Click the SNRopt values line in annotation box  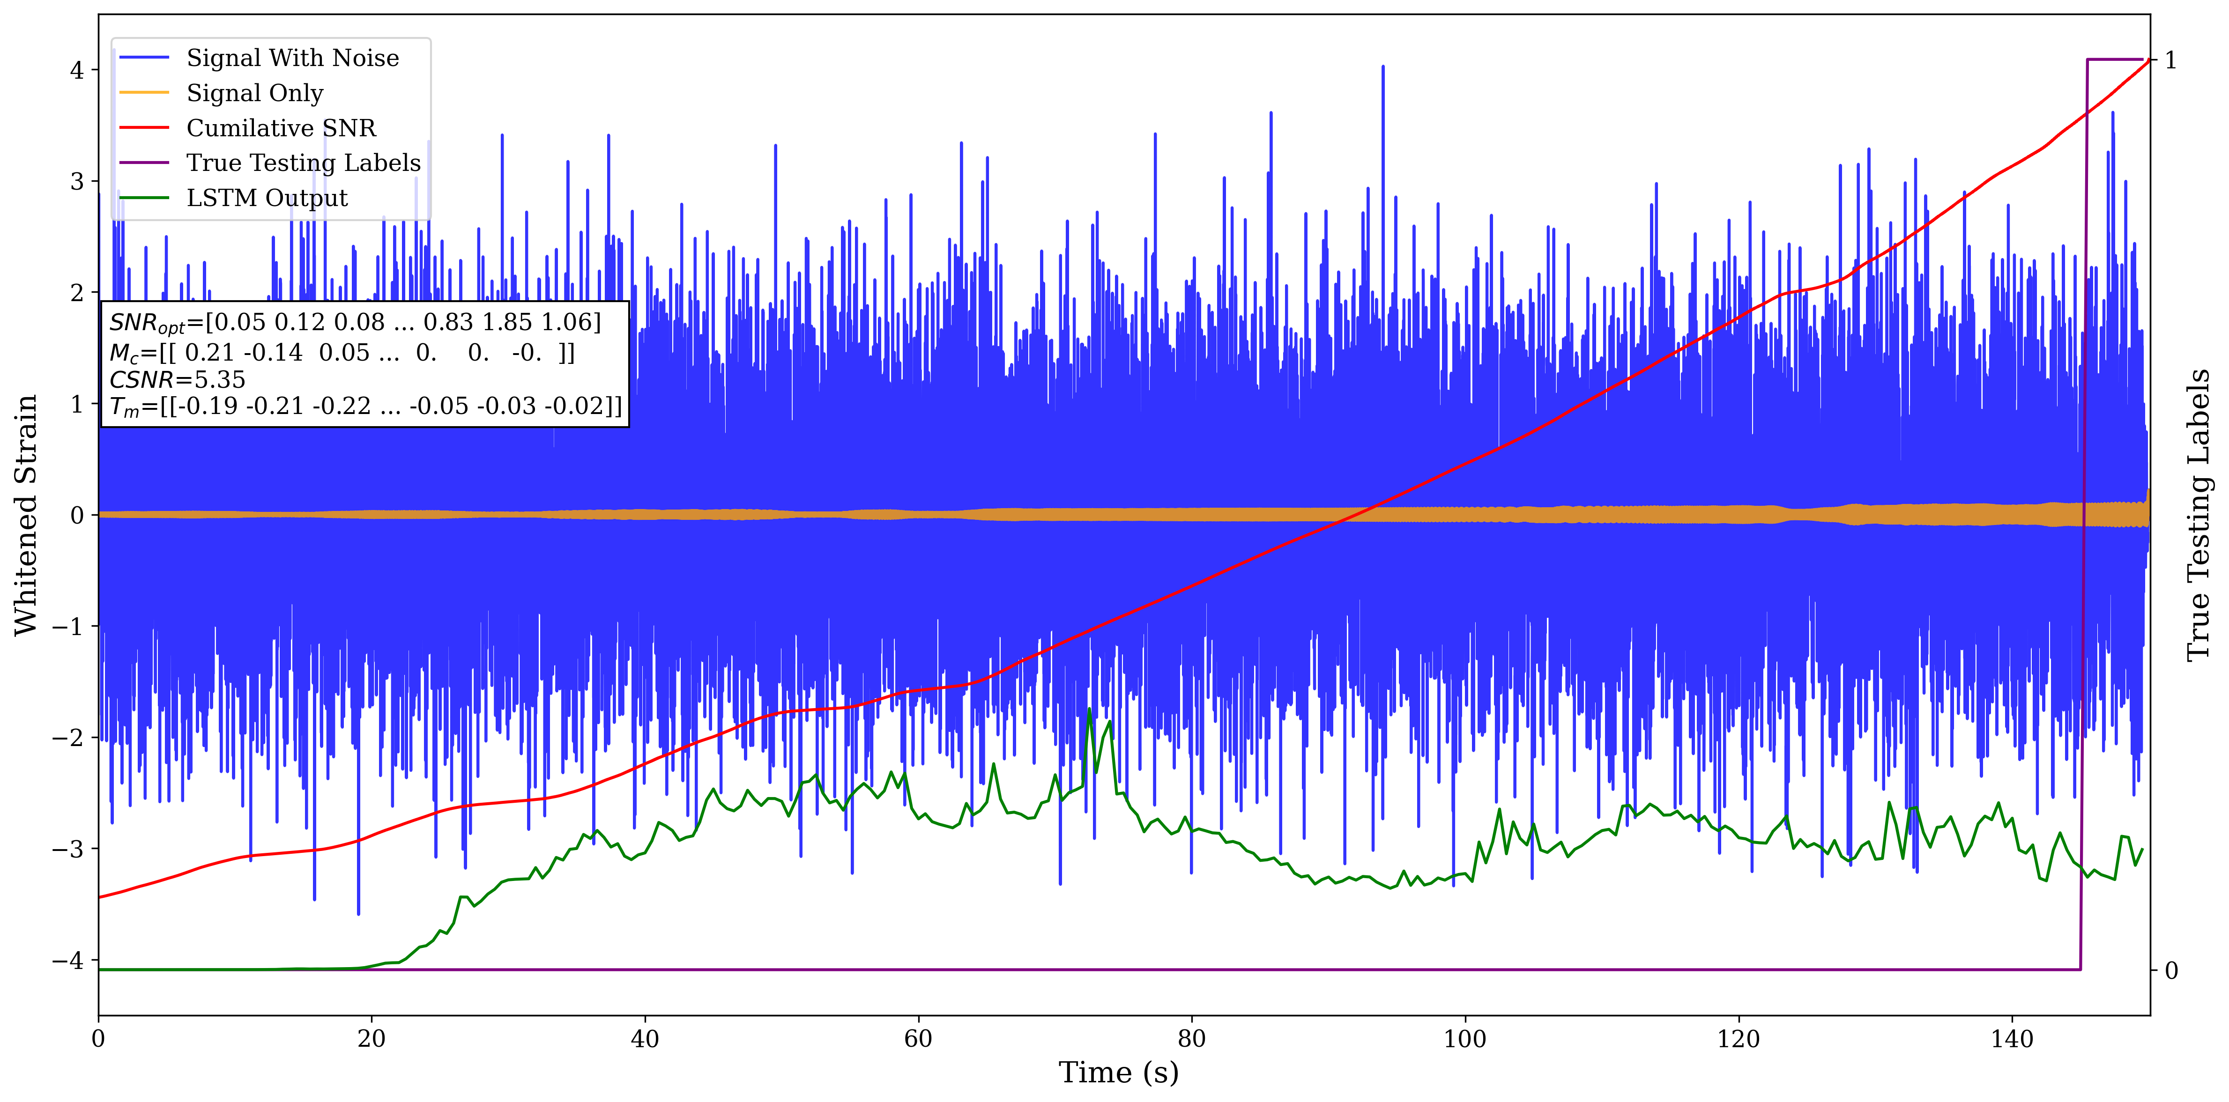[x=355, y=323]
